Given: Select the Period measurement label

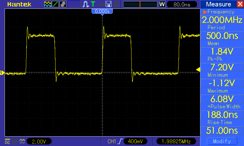Looking at the screenshot, I should pyautogui.click(x=216, y=27).
